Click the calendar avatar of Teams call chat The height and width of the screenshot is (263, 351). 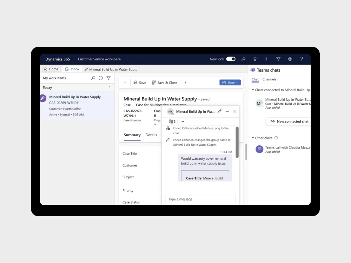tap(259, 149)
